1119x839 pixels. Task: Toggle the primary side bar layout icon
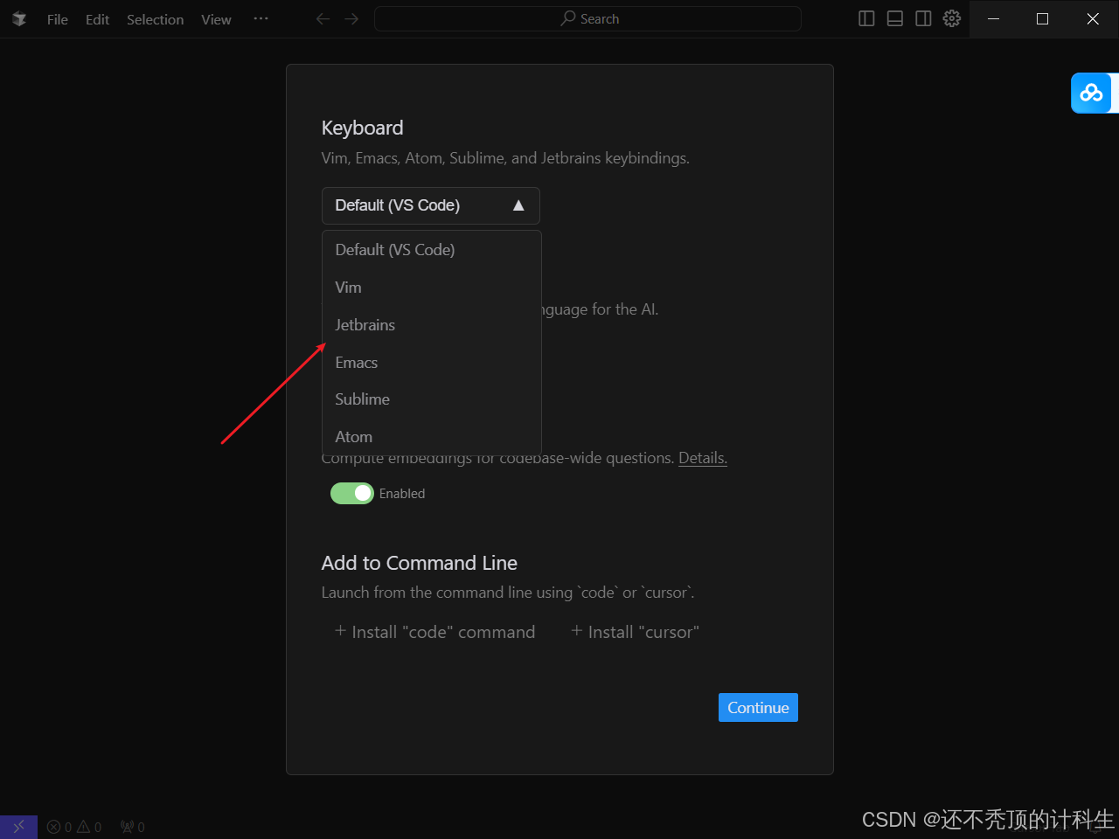click(866, 19)
